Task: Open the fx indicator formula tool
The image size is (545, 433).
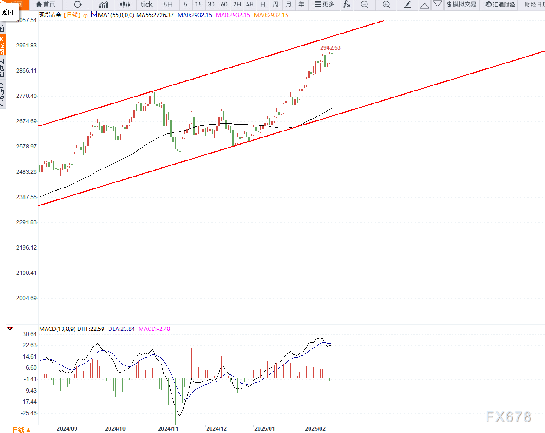Action: click(x=347, y=5)
